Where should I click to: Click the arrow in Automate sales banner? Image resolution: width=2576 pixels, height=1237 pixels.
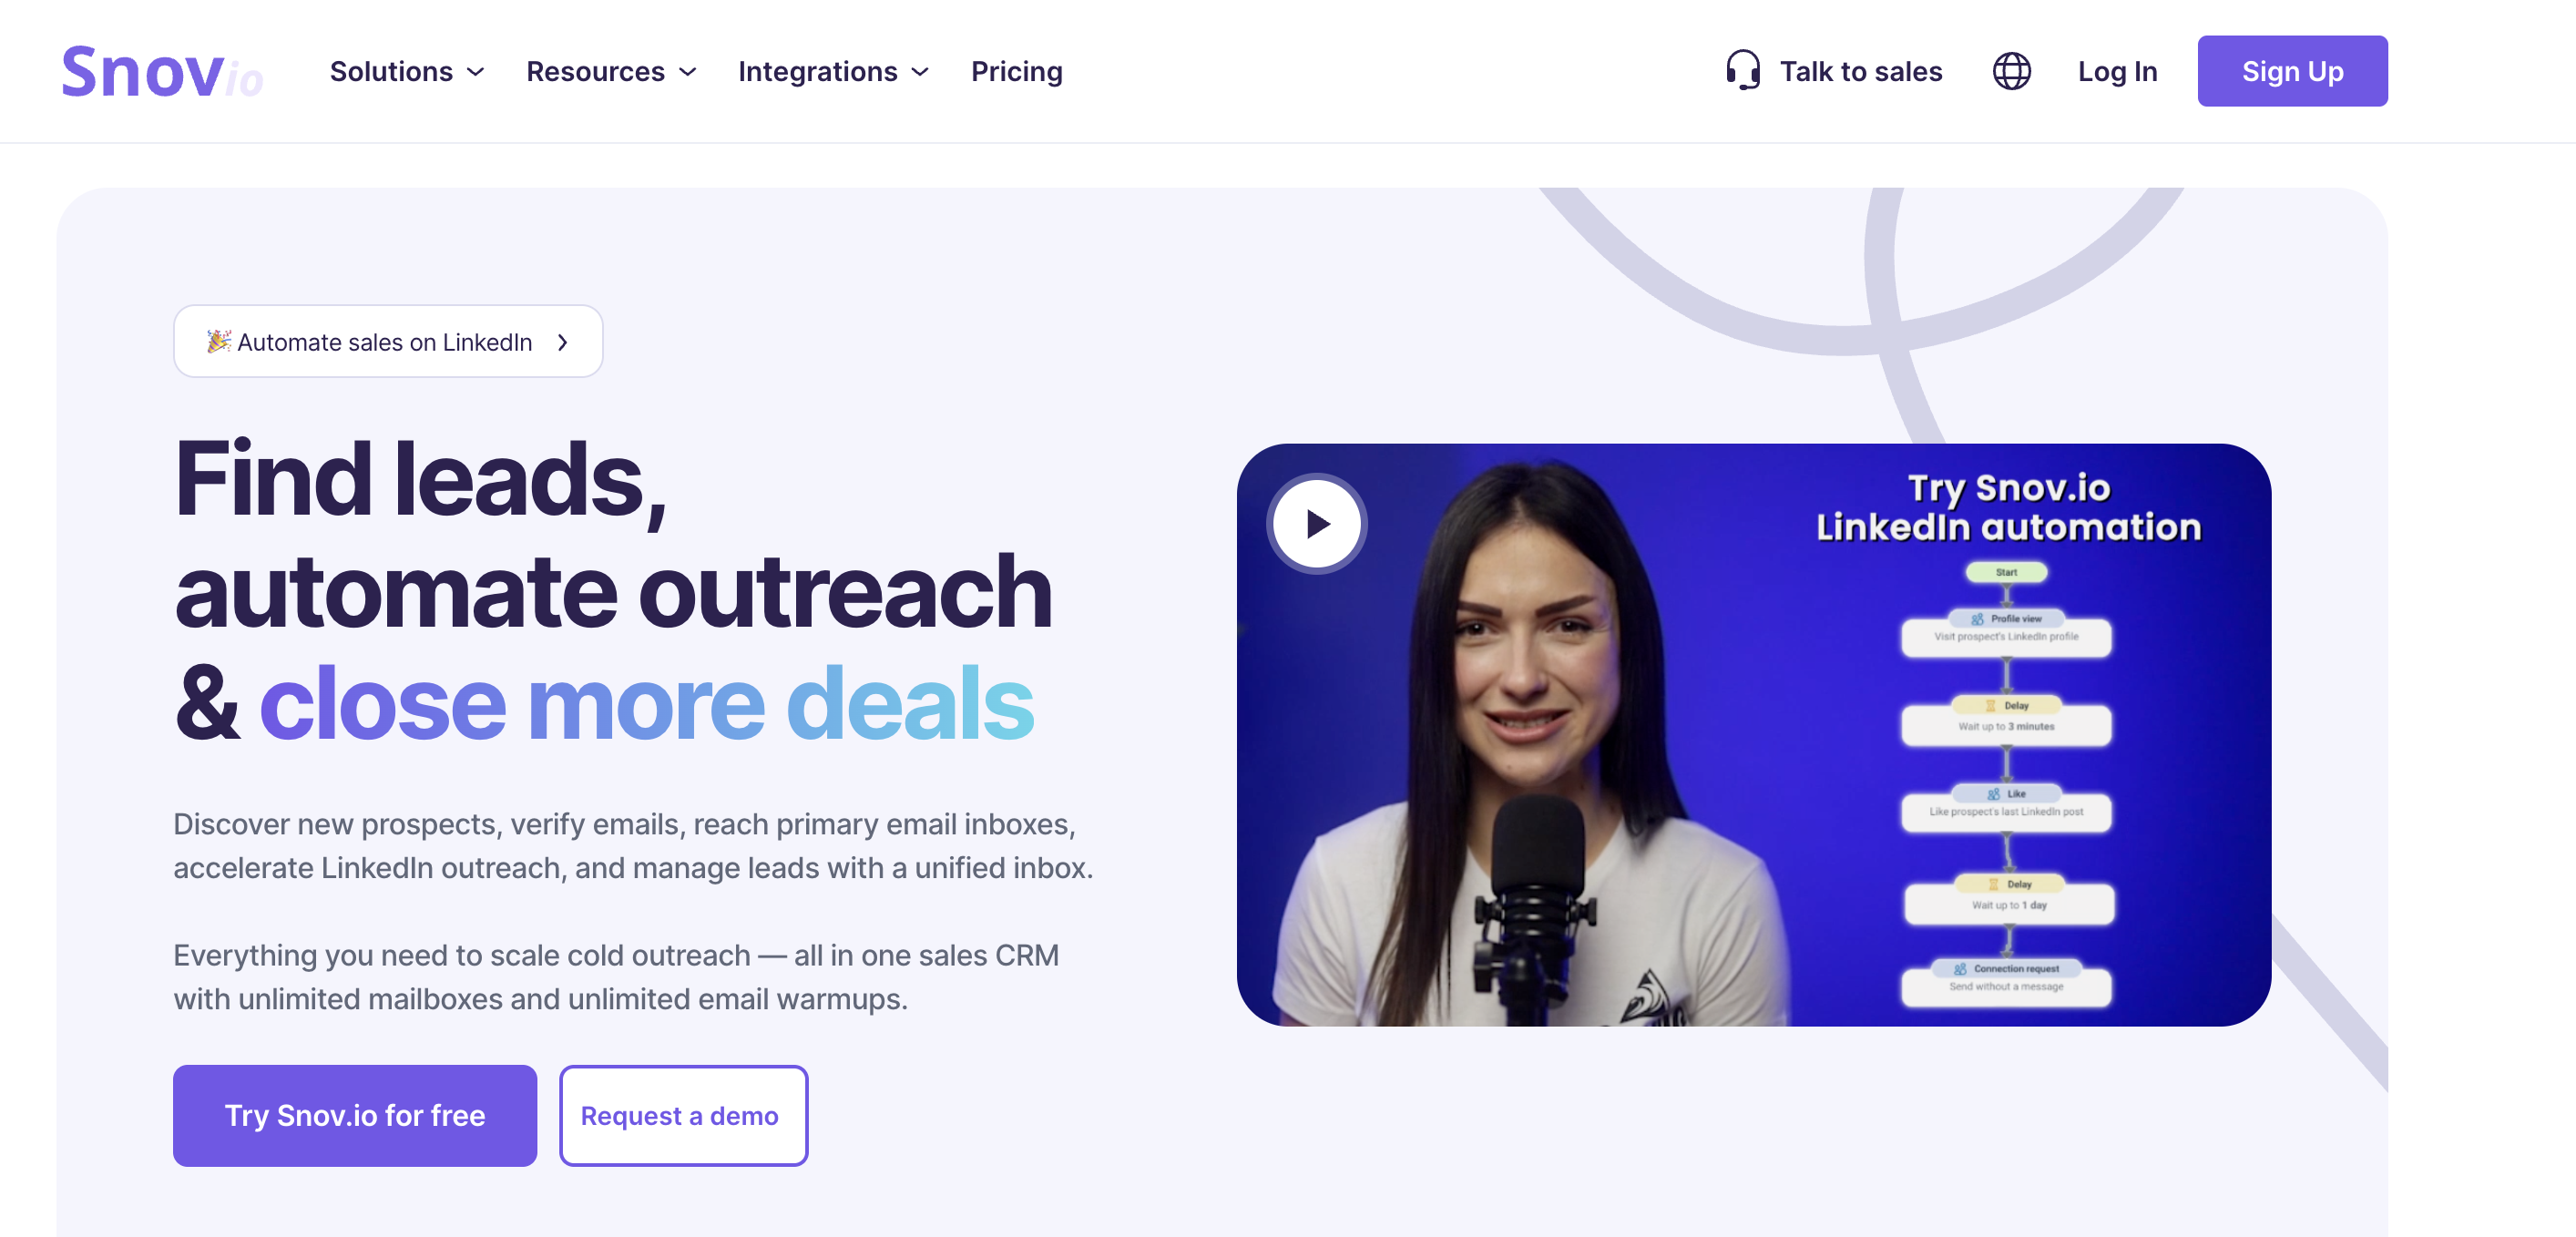click(x=563, y=342)
